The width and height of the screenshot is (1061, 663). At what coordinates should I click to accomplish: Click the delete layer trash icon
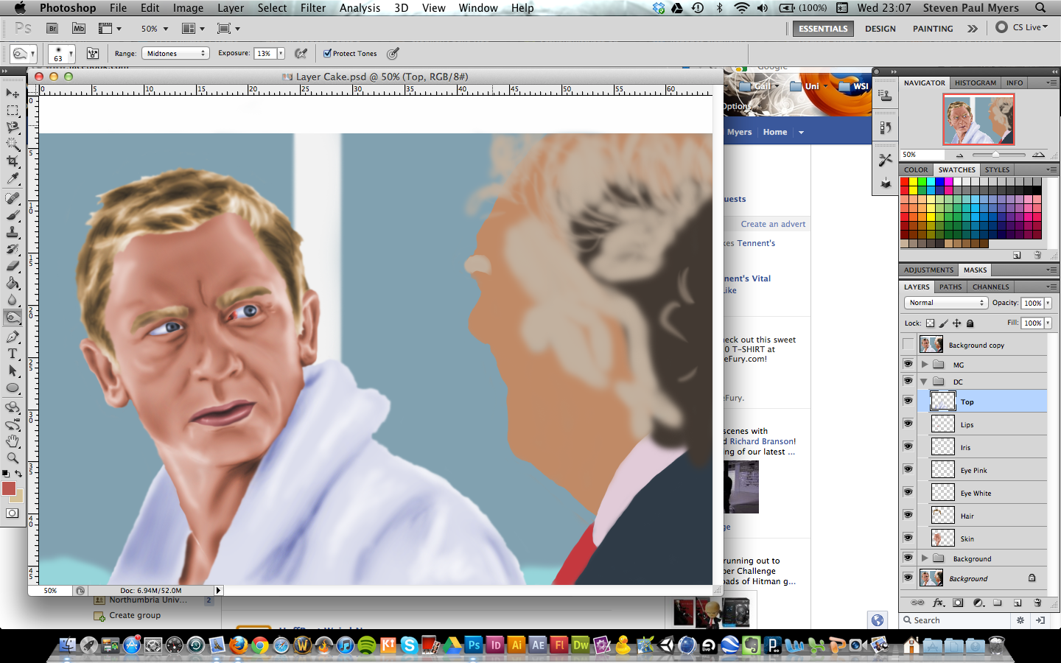(1037, 603)
